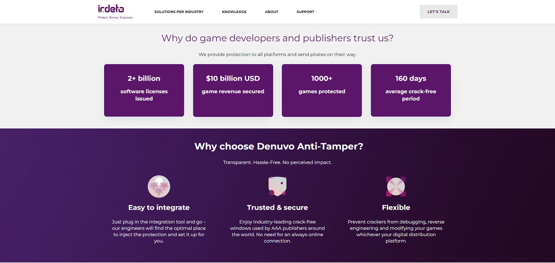Select the $10 billion USD revenue card
555x263 pixels.
233,91
